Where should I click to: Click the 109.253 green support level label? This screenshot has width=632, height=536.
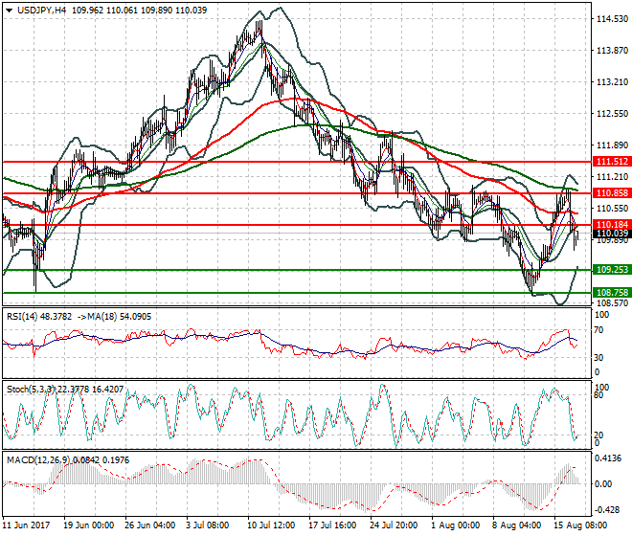pos(612,270)
